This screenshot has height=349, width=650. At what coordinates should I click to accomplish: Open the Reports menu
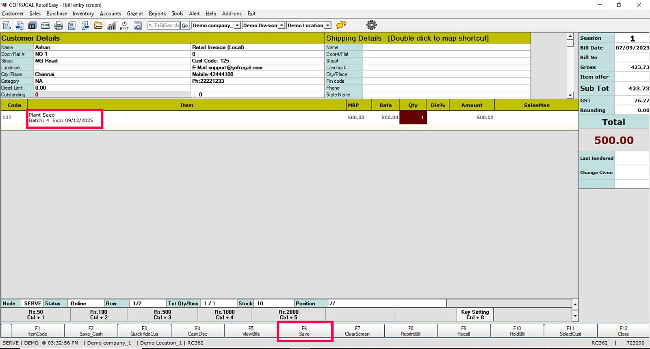[x=157, y=14]
